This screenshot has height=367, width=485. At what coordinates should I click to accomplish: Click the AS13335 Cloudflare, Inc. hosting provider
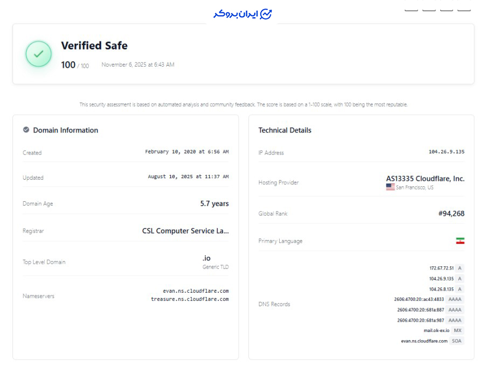425,179
